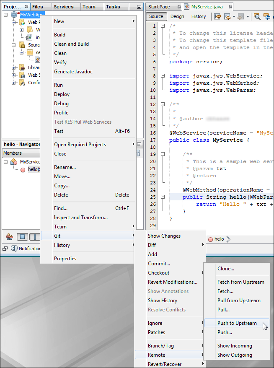Collapse the hello method fold at line 25
Image resolution: width=274 pixels, height=368 pixels.
point(163,197)
